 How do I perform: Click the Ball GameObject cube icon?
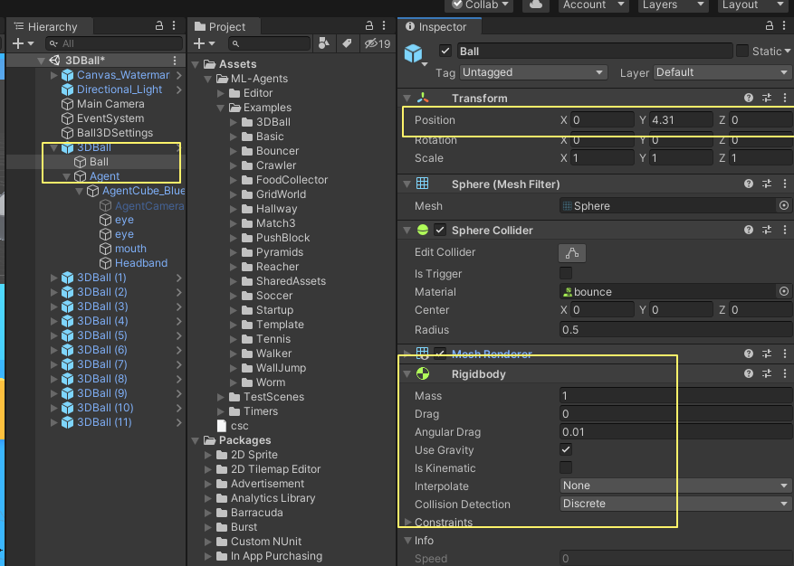(x=413, y=53)
